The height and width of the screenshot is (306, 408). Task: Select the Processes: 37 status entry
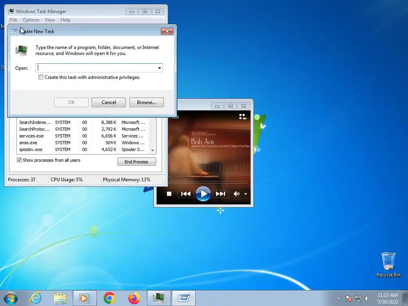click(22, 180)
